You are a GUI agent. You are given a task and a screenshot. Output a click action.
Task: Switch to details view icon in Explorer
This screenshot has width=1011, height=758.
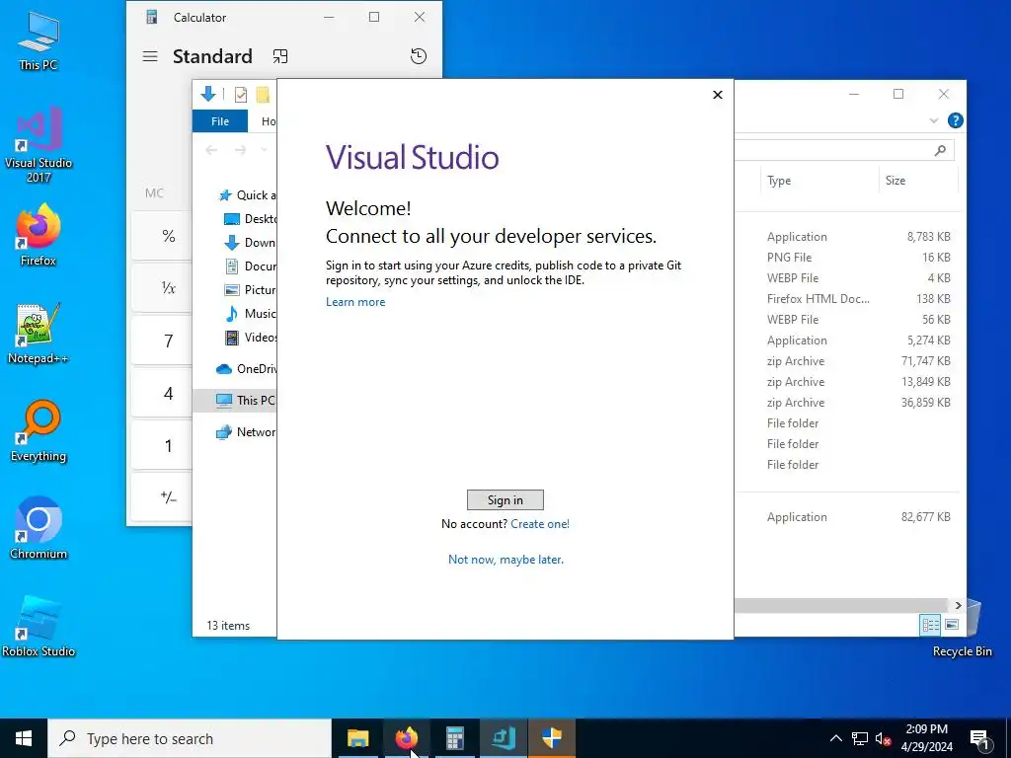pos(930,625)
